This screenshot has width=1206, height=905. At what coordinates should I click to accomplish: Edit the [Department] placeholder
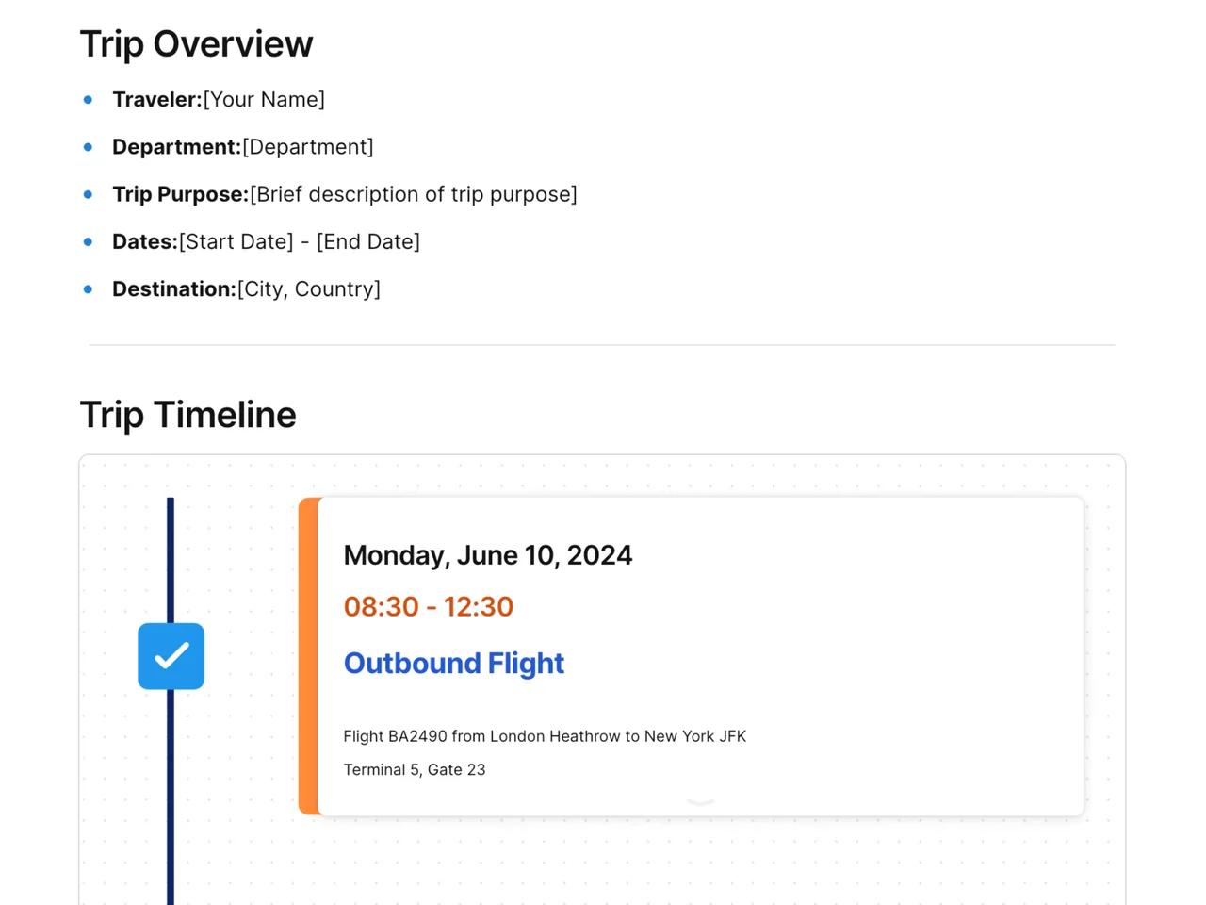coord(308,147)
